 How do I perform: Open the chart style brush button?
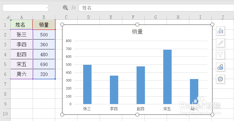pyautogui.click(x=220, y=43)
